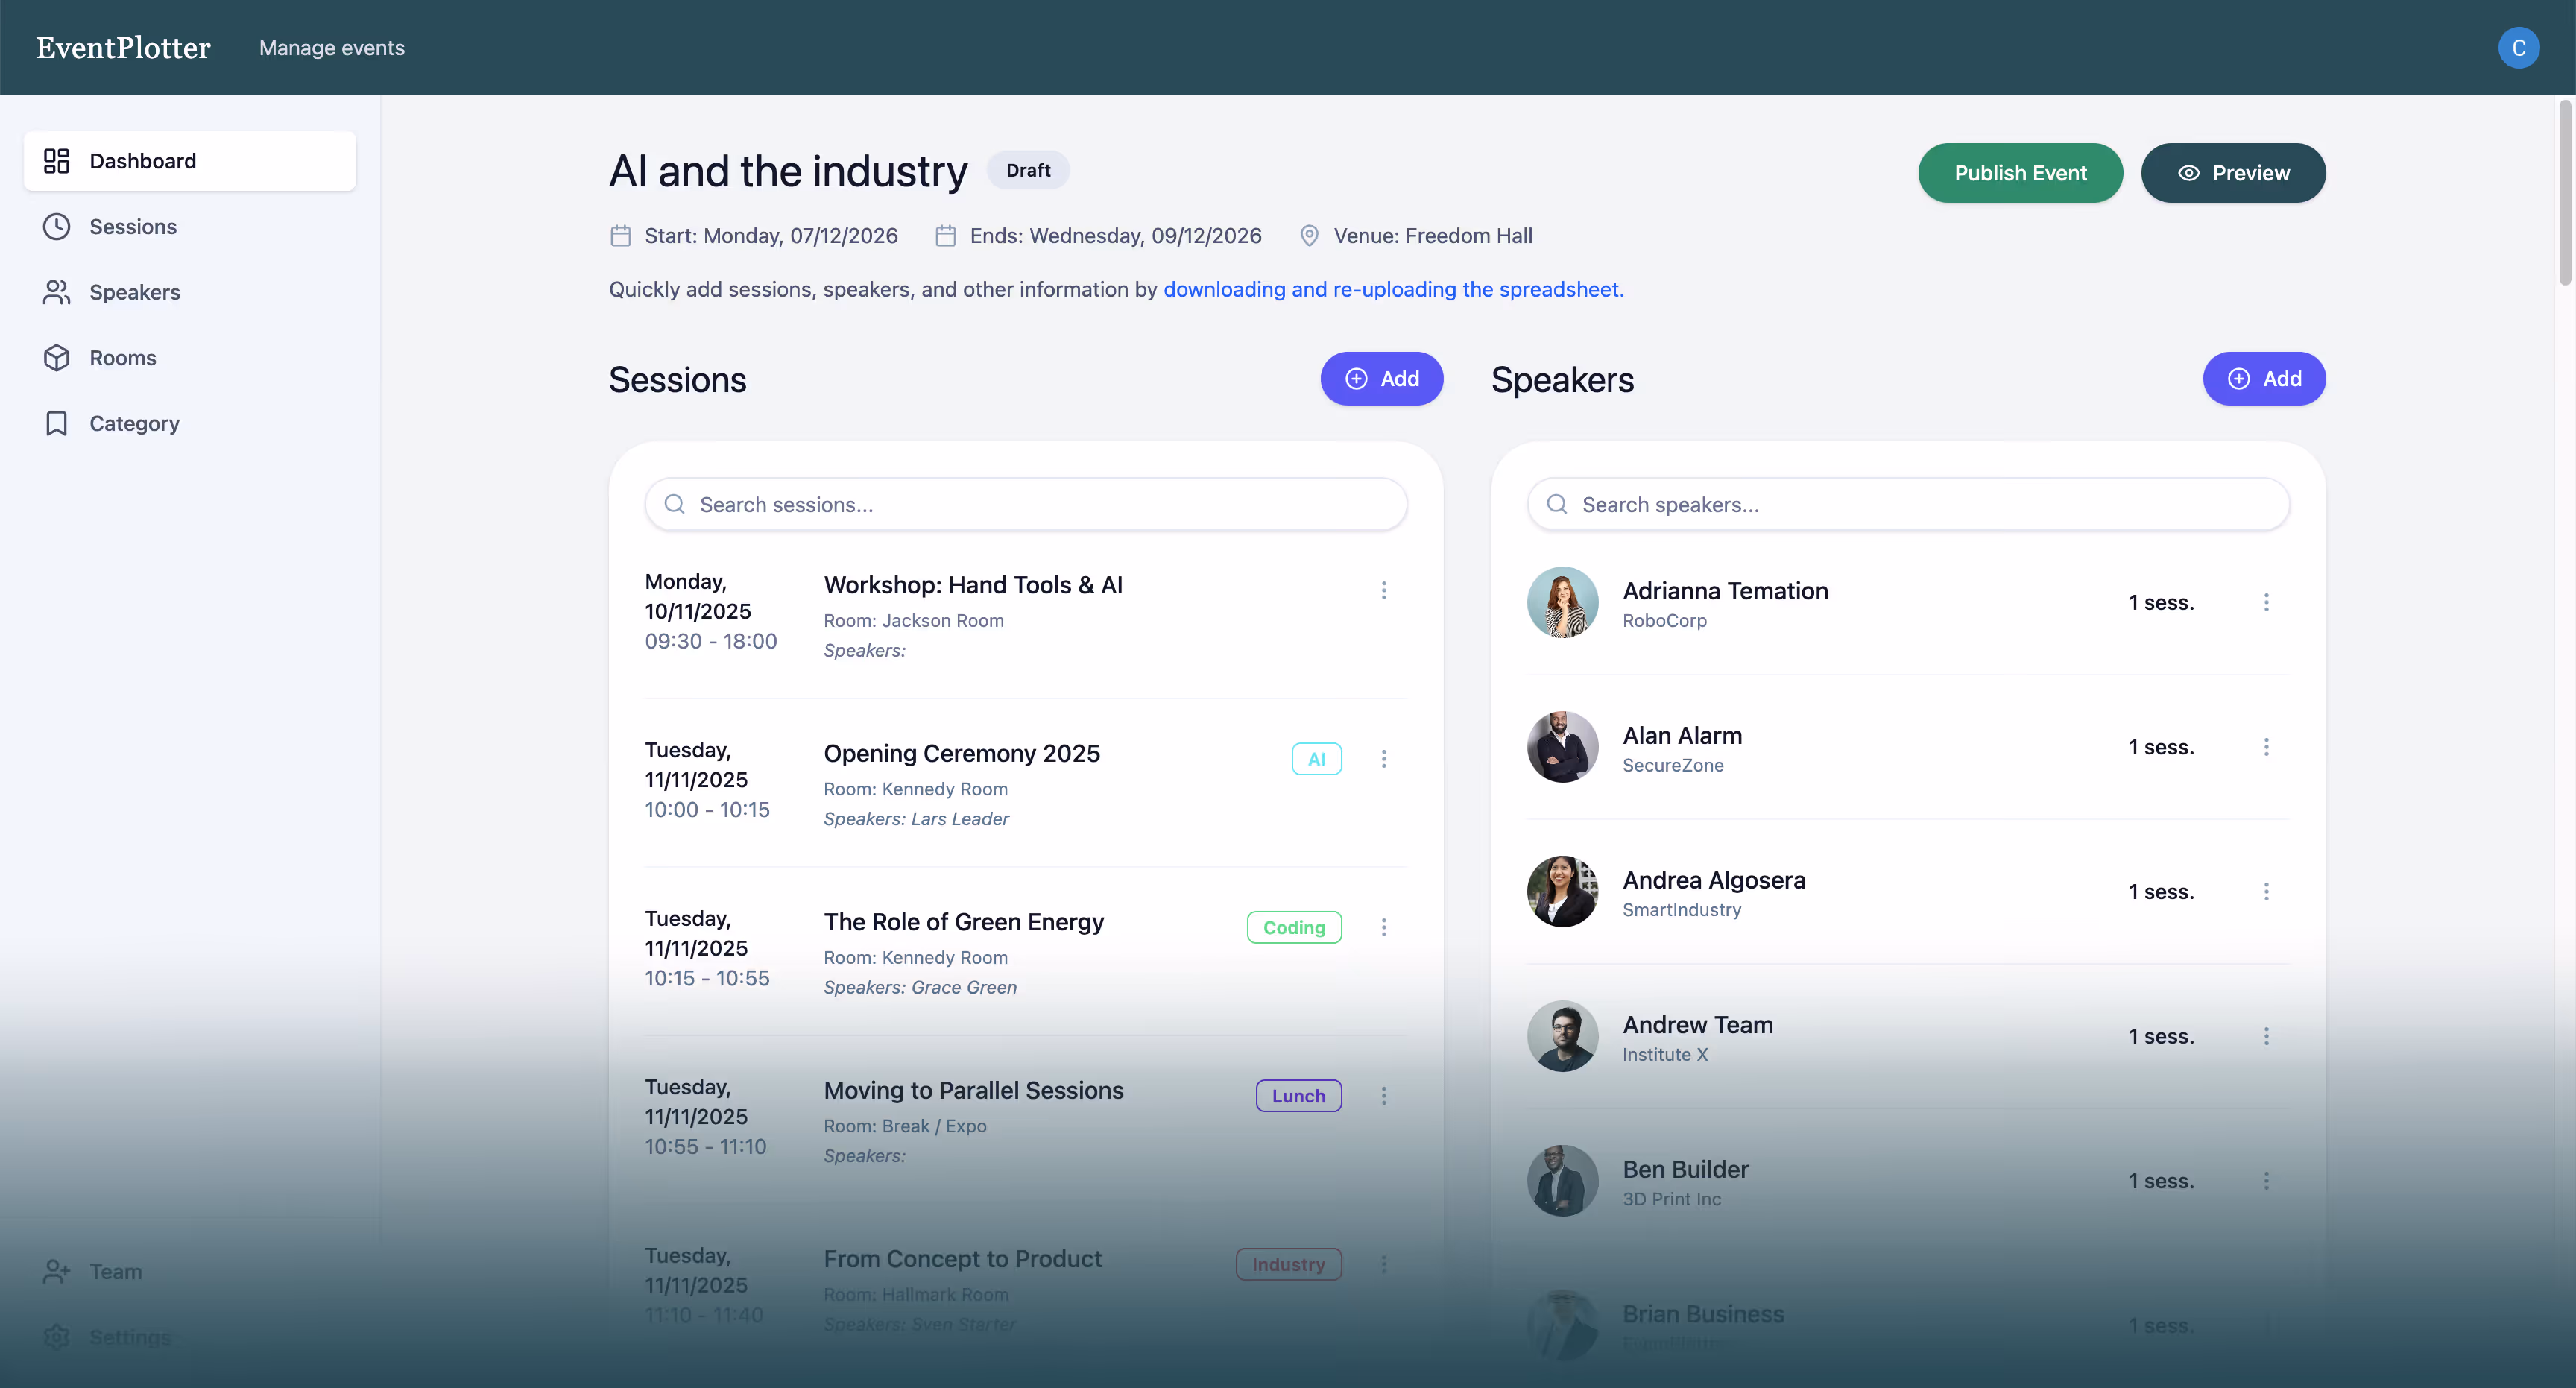
Task: Click the Team add-user icon
Action: (56, 1271)
